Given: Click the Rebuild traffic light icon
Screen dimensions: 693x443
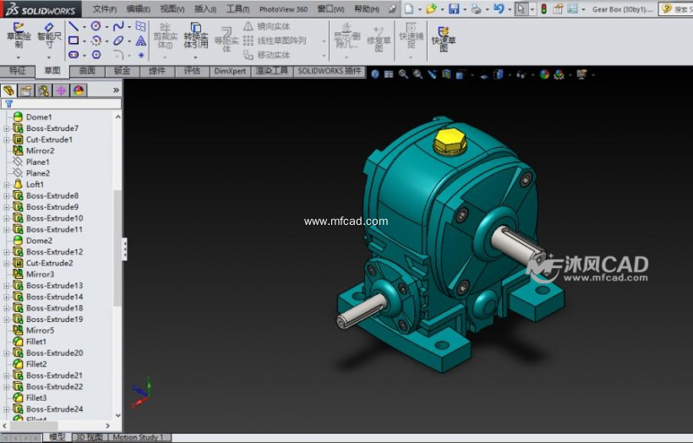Looking at the screenshot, I should point(543,9).
